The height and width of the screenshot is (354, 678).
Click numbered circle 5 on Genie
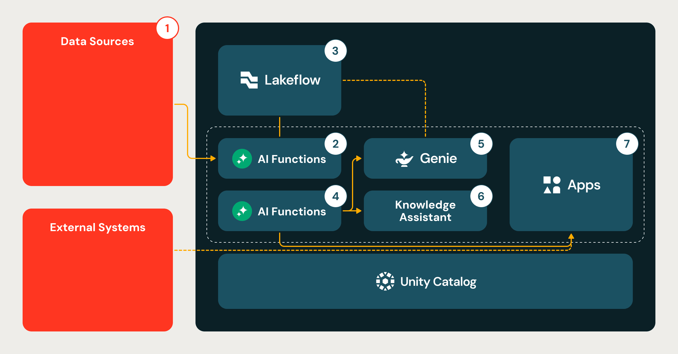pyautogui.click(x=481, y=144)
